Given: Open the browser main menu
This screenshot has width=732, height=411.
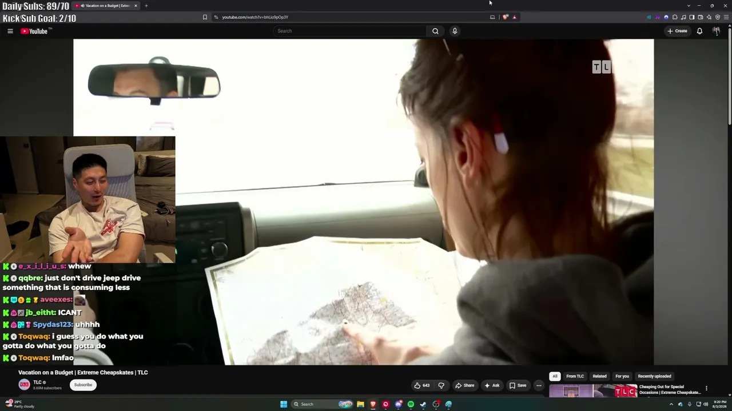Looking at the screenshot, I should (726, 17).
